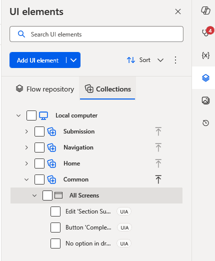
Task: Click the All Screens window icon
Action: [x=58, y=195]
